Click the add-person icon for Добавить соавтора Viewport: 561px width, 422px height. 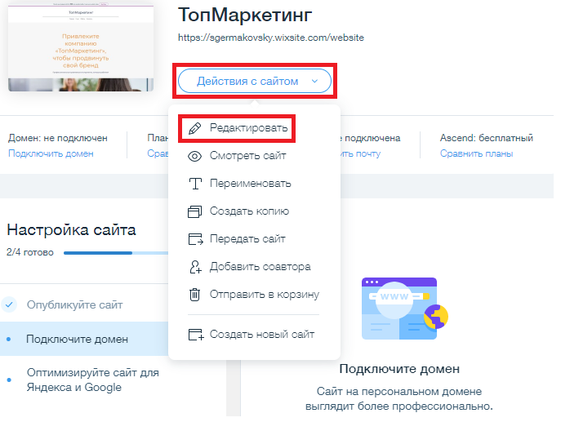[x=195, y=267]
